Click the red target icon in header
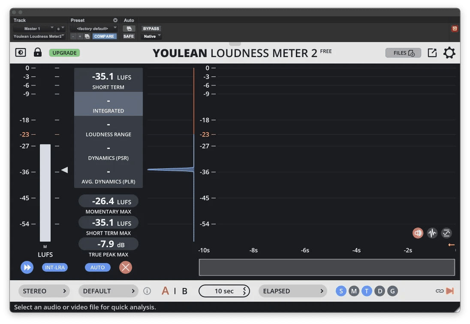The width and height of the screenshot is (470, 324). tap(455, 28)
